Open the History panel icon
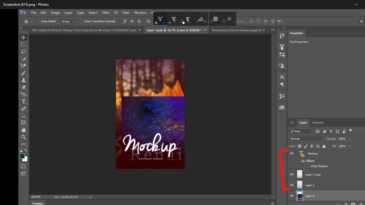Viewport: 365px width, 205px height. point(282,36)
